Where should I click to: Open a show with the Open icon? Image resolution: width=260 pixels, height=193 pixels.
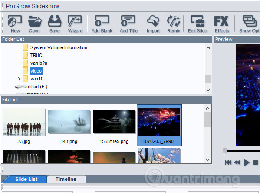pos(35,24)
